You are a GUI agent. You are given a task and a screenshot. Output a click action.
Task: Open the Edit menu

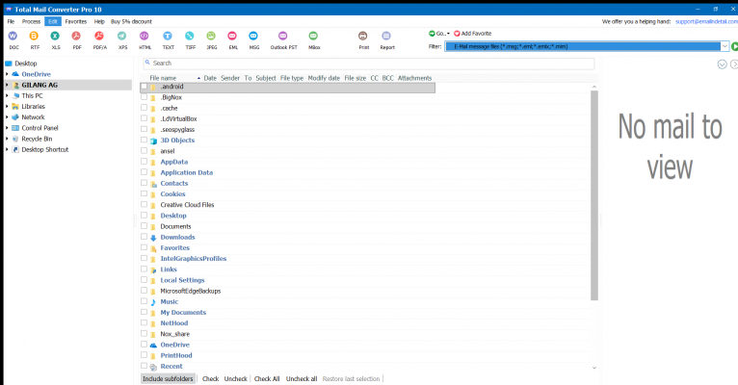click(x=53, y=21)
